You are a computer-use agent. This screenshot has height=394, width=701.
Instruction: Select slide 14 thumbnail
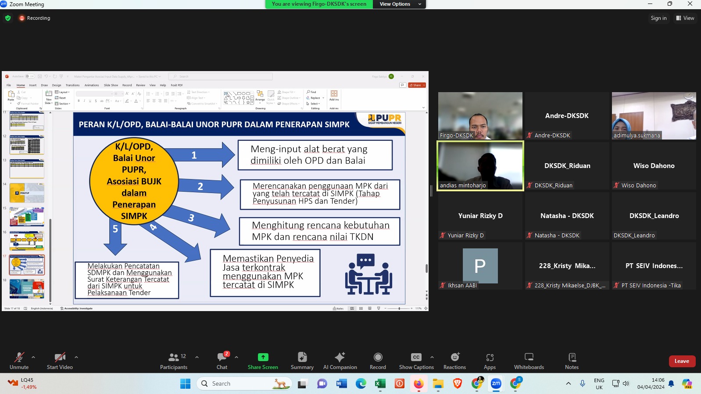(x=27, y=193)
